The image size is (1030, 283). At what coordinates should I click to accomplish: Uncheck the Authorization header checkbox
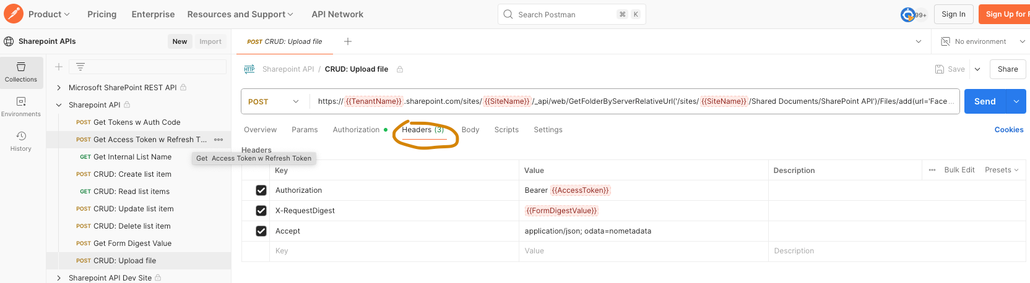pyautogui.click(x=261, y=190)
